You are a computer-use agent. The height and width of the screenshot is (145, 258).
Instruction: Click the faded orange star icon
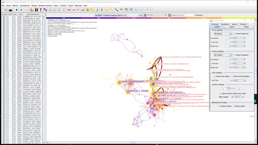point(150,10)
